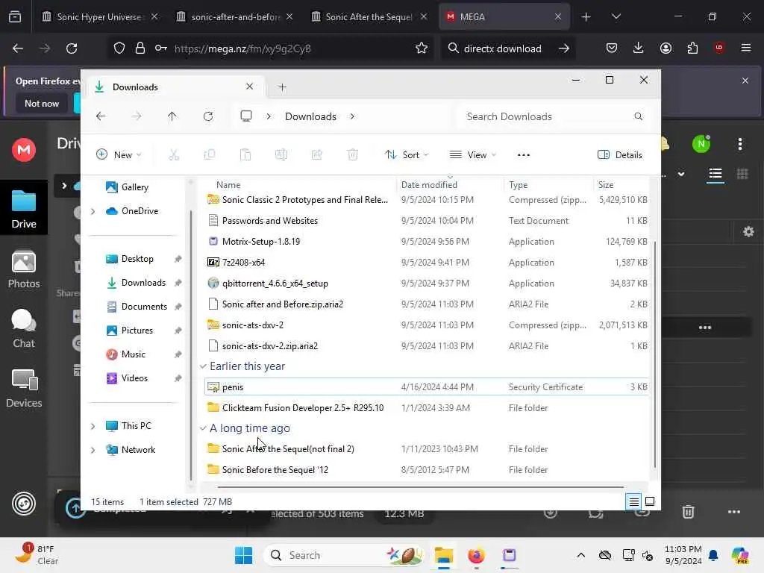The height and width of the screenshot is (573, 764).
Task: Expand Network in navigation pane
Action: pyautogui.click(x=93, y=450)
